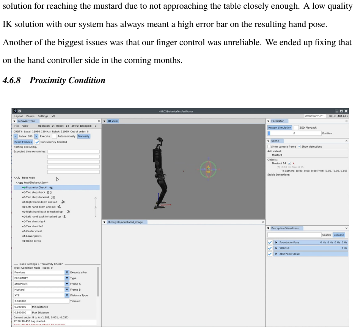The image size is (355, 329).
Task: Close the Facilitator panel
Action: (346, 121)
